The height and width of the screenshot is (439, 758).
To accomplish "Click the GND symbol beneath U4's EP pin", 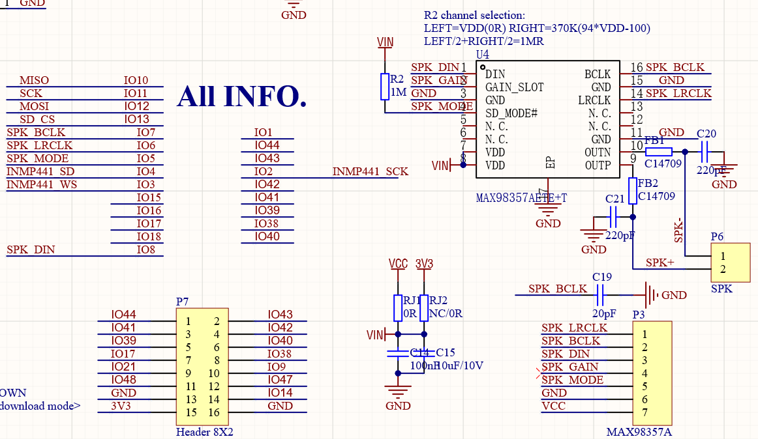I will pyautogui.click(x=548, y=211).
